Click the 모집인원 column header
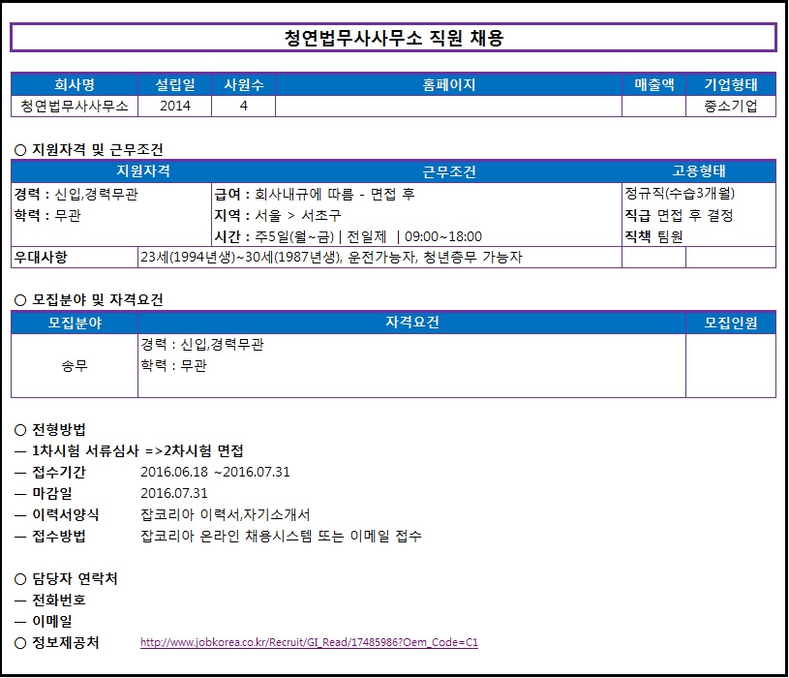 coord(731,323)
